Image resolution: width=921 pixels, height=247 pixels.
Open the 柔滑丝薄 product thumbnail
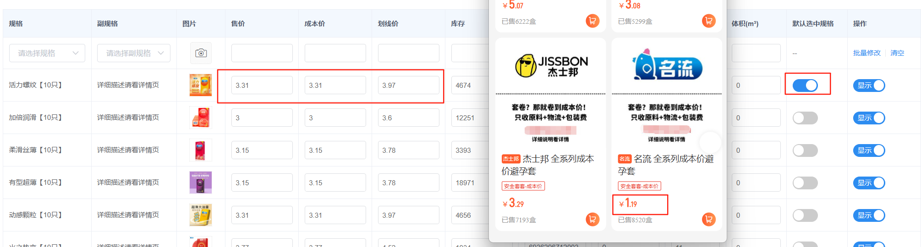[x=201, y=150]
